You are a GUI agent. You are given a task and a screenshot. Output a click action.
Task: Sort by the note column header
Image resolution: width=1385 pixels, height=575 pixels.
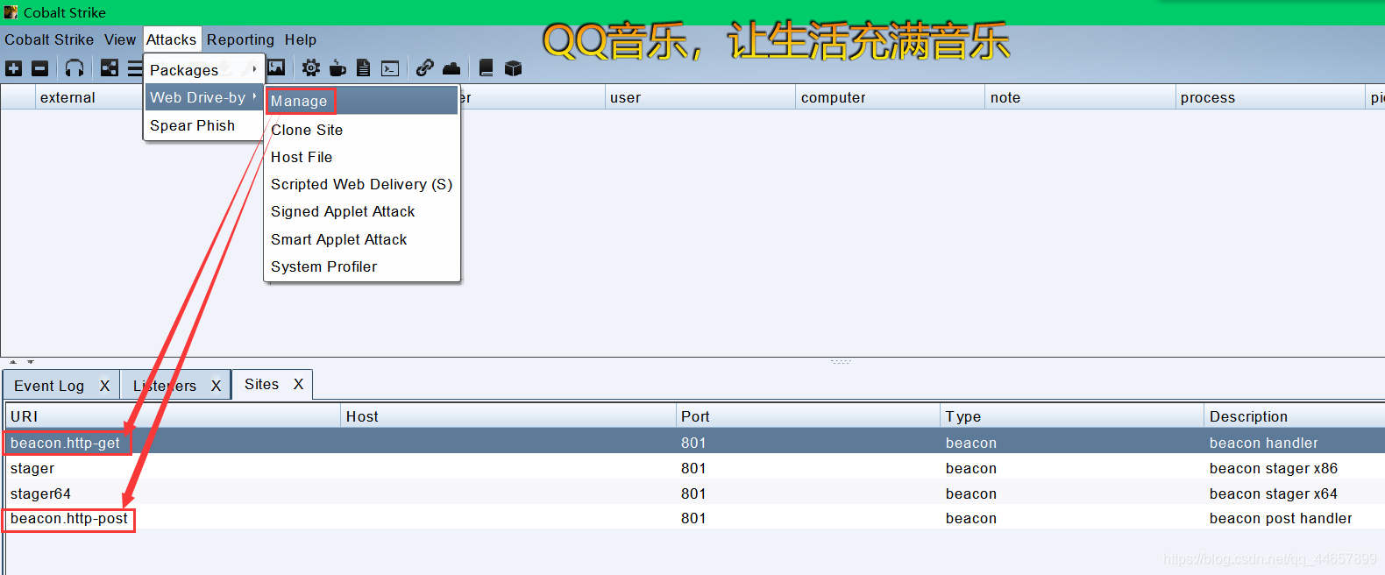click(x=1080, y=97)
